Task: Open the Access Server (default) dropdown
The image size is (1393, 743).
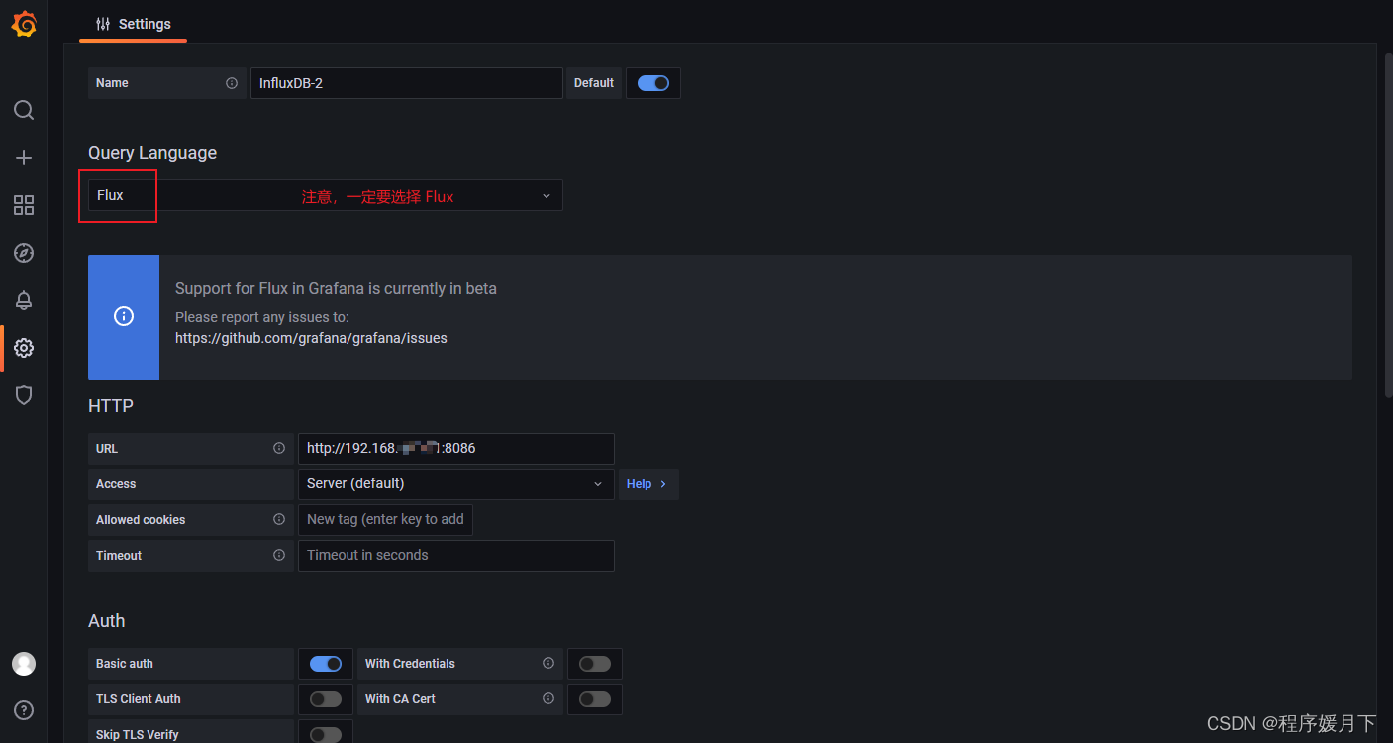Action: point(456,484)
